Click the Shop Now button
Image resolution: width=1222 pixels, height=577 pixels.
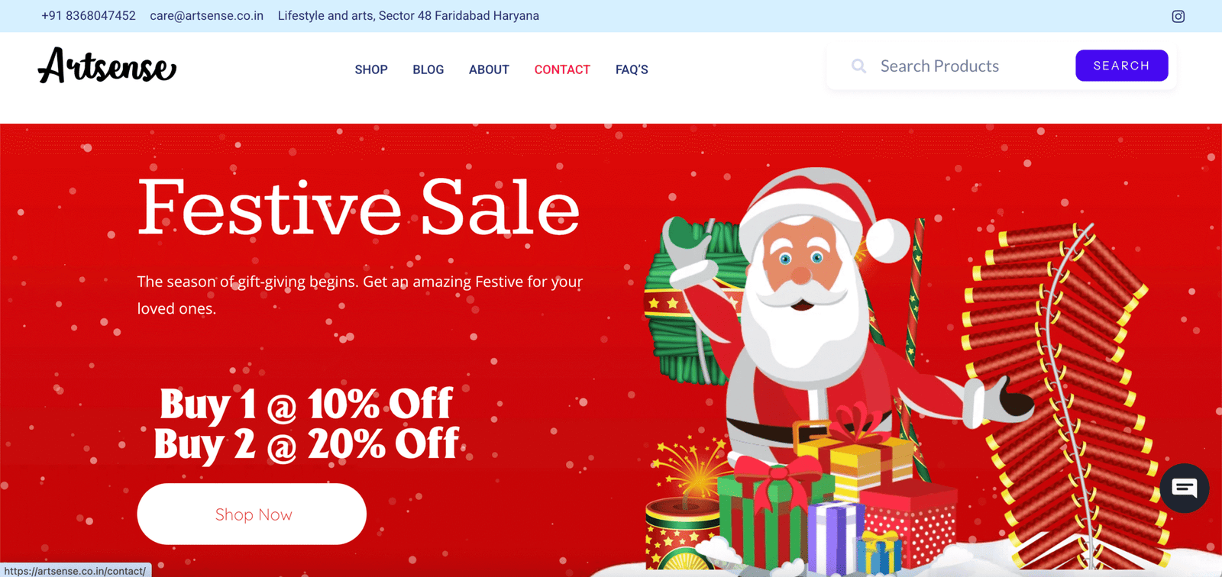(x=252, y=514)
